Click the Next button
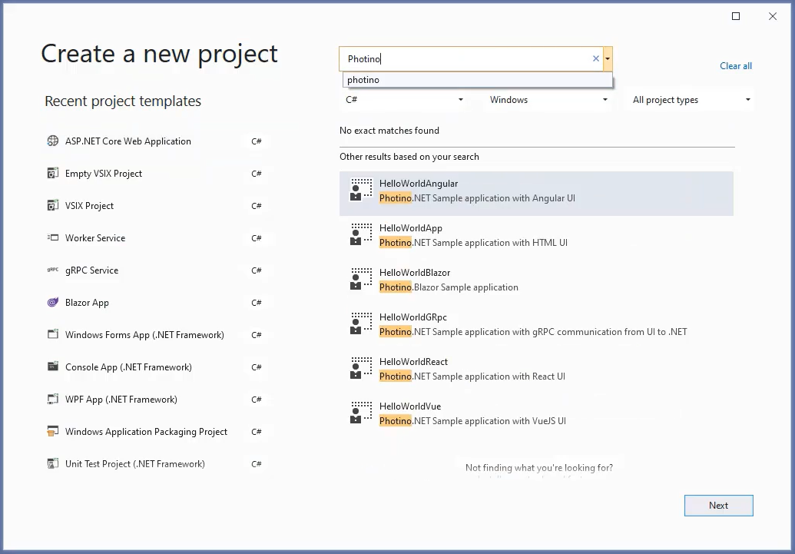The height and width of the screenshot is (554, 795). coord(718,506)
